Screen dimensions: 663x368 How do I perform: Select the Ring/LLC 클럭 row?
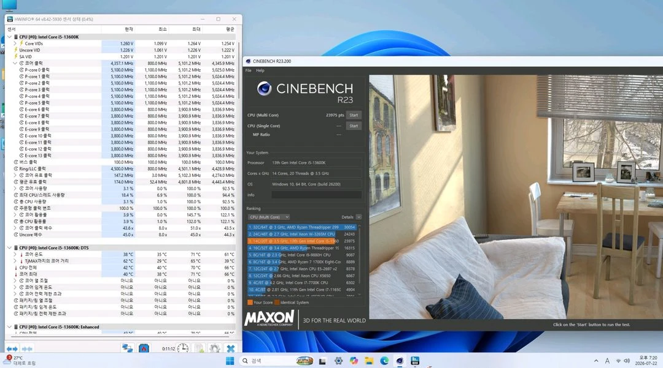(122, 168)
